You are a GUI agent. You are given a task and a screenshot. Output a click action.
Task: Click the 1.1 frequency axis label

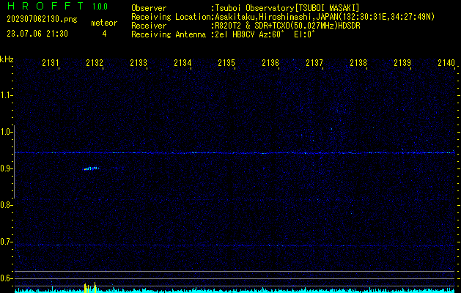click(x=7, y=95)
